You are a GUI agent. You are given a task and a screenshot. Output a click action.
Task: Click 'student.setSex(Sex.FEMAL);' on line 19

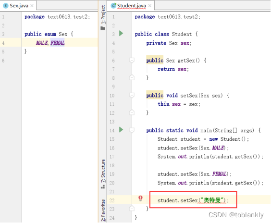tap(195, 174)
